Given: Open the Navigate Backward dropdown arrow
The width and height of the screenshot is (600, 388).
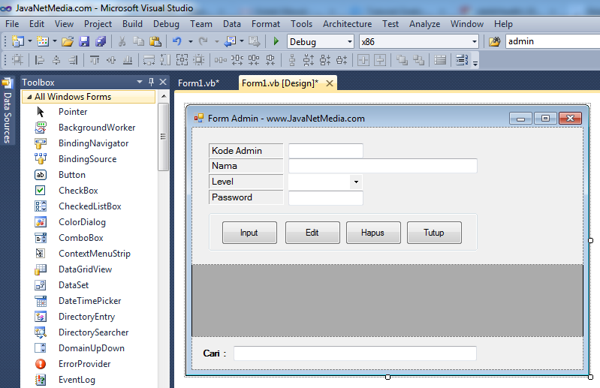Looking at the screenshot, I should [x=242, y=41].
